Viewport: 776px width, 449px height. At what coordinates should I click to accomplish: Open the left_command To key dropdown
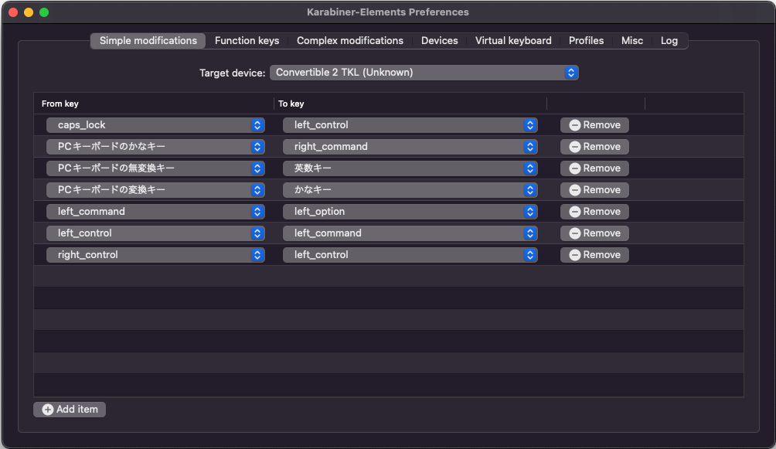click(x=410, y=233)
